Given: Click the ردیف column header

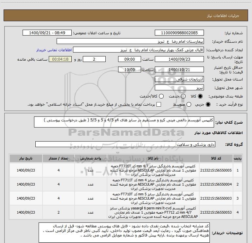Looking at the screenshot, I should tap(238, 159).
